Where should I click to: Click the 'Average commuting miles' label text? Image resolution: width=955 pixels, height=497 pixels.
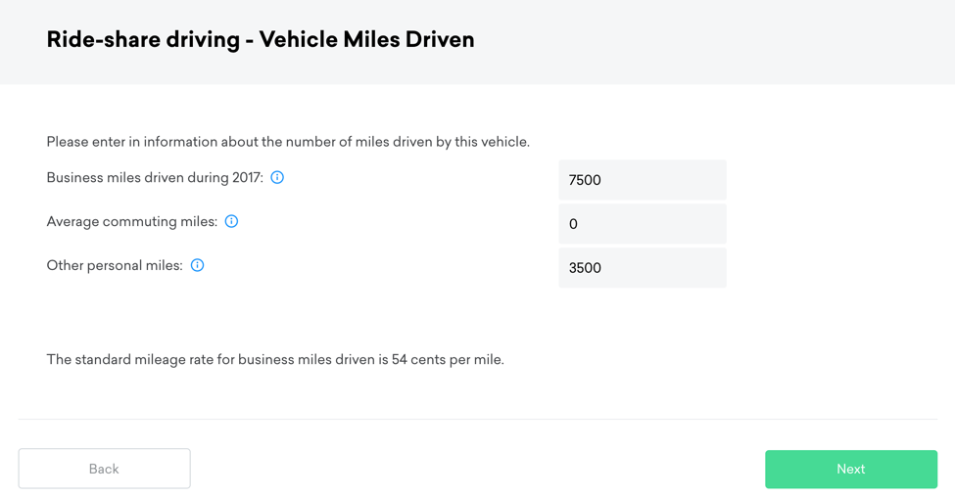pyautogui.click(x=132, y=222)
